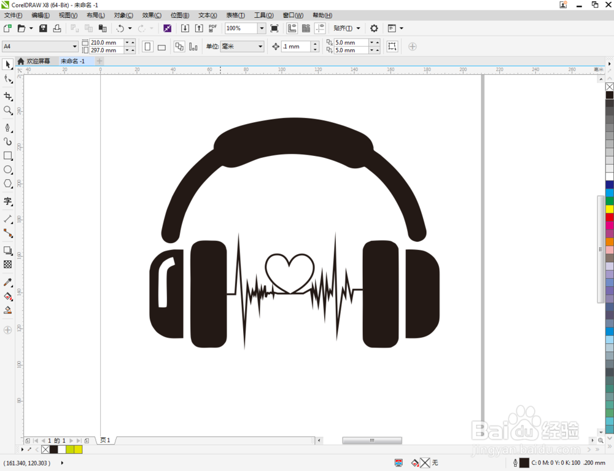The image size is (614, 471).
Task: Open the 效果(C) menu
Action: [x=152, y=15]
